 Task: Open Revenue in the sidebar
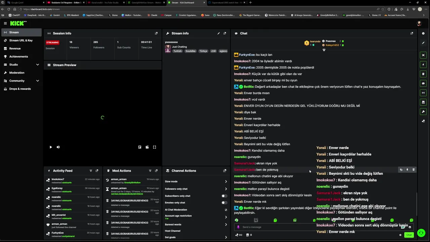[x=21, y=48]
